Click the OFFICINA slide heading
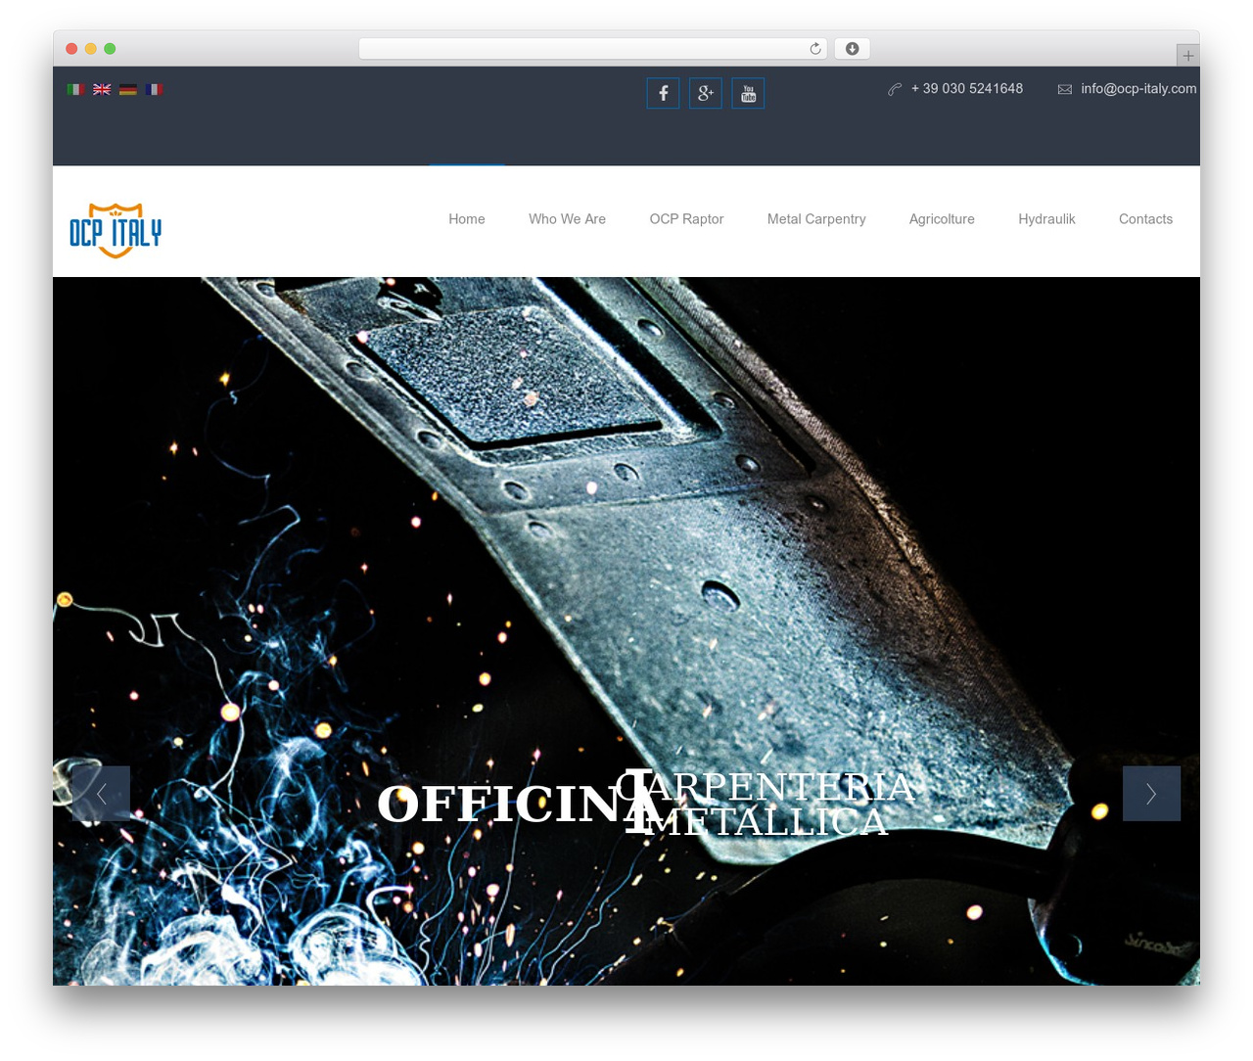1253x1061 pixels. click(519, 805)
